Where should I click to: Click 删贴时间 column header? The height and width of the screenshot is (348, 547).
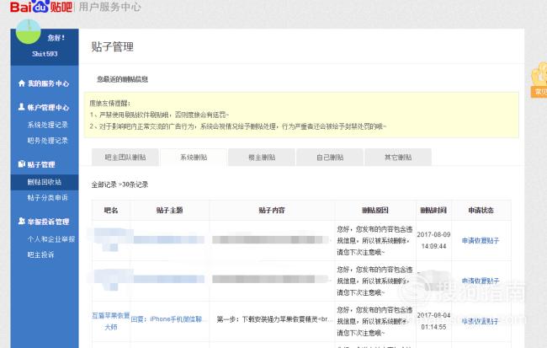pos(433,210)
